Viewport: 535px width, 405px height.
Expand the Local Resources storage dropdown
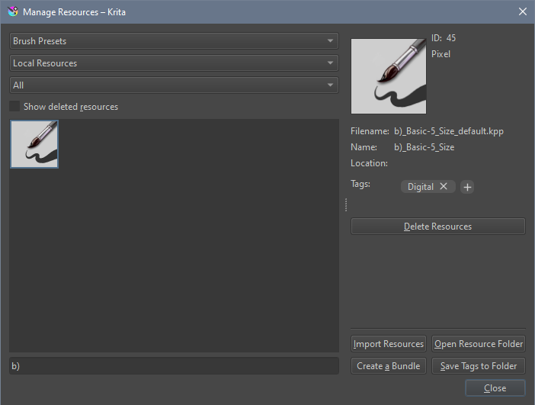tap(174, 63)
